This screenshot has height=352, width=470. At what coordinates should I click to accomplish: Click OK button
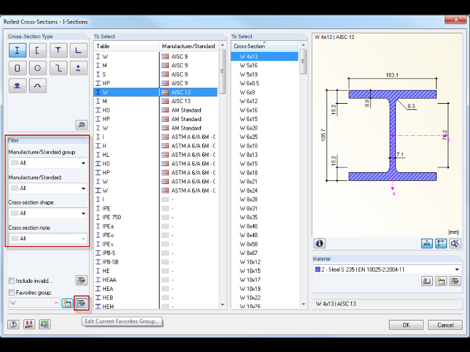(x=406, y=325)
